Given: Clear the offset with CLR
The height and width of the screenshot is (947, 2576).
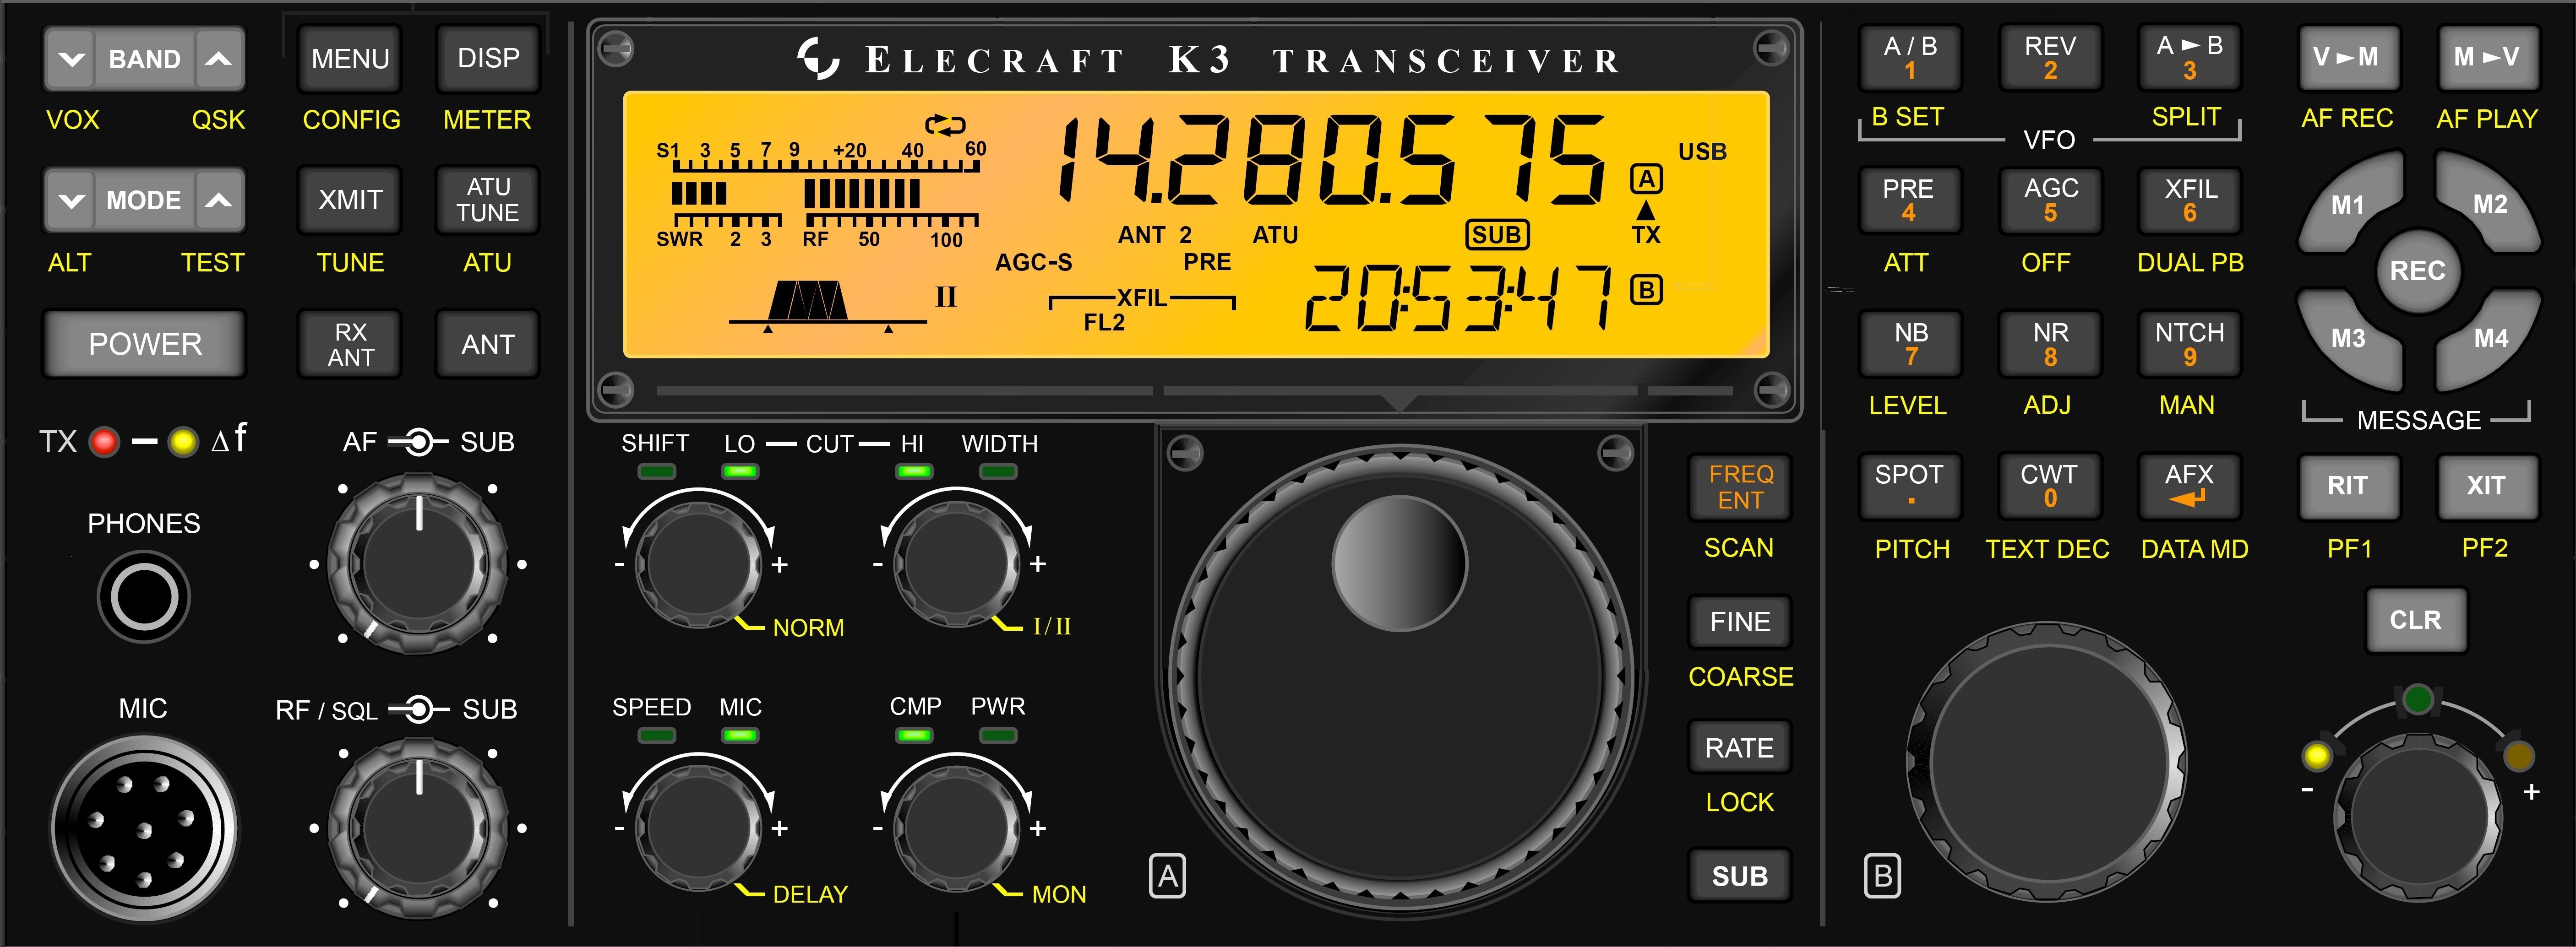Looking at the screenshot, I should (2416, 620).
